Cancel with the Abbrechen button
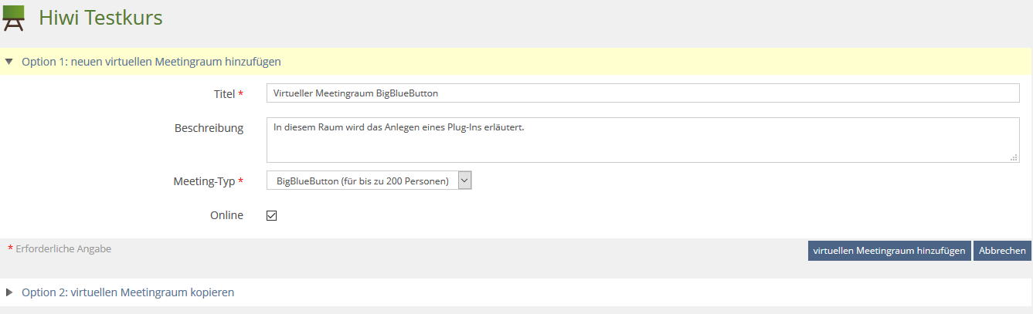The width and height of the screenshot is (1033, 314). [x=1002, y=251]
